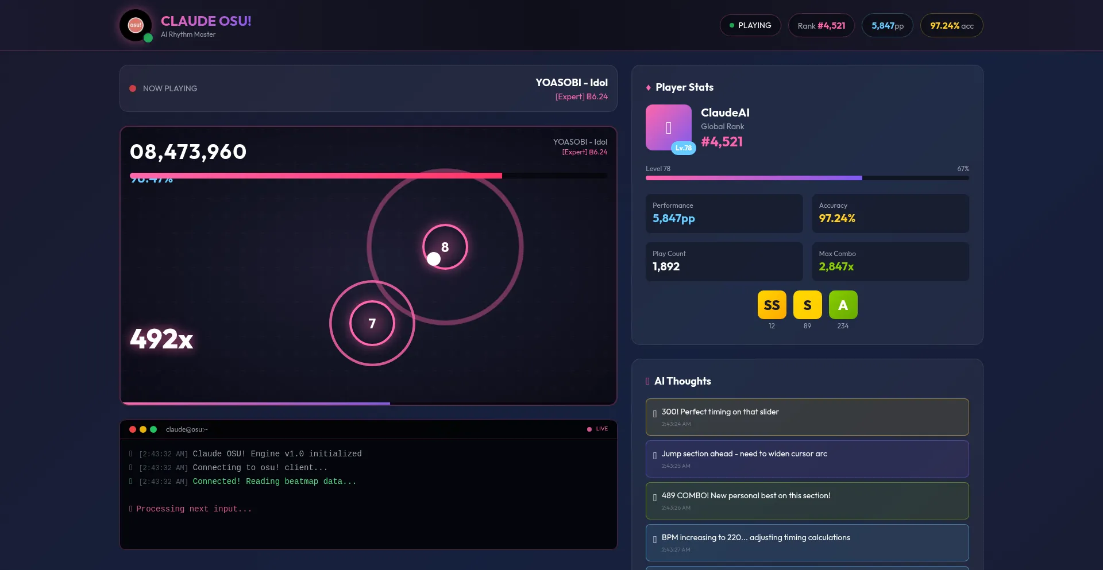
Task: Hit circle number 7 in playfield
Action: (372, 323)
